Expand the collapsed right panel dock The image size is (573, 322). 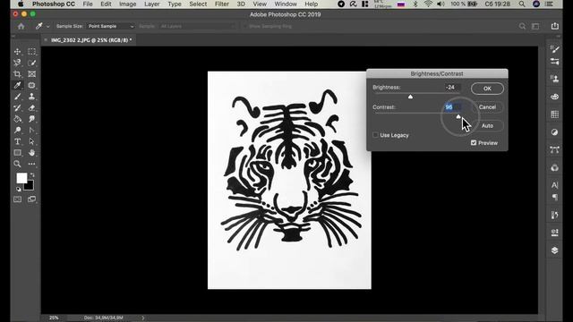point(558,36)
